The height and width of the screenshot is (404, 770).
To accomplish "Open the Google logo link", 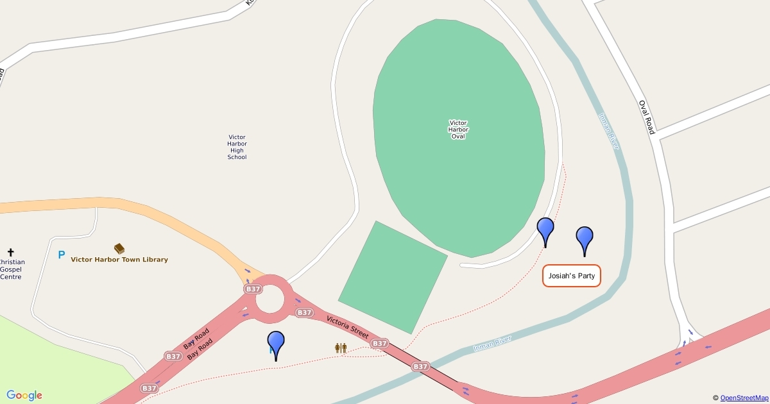I will [x=24, y=396].
